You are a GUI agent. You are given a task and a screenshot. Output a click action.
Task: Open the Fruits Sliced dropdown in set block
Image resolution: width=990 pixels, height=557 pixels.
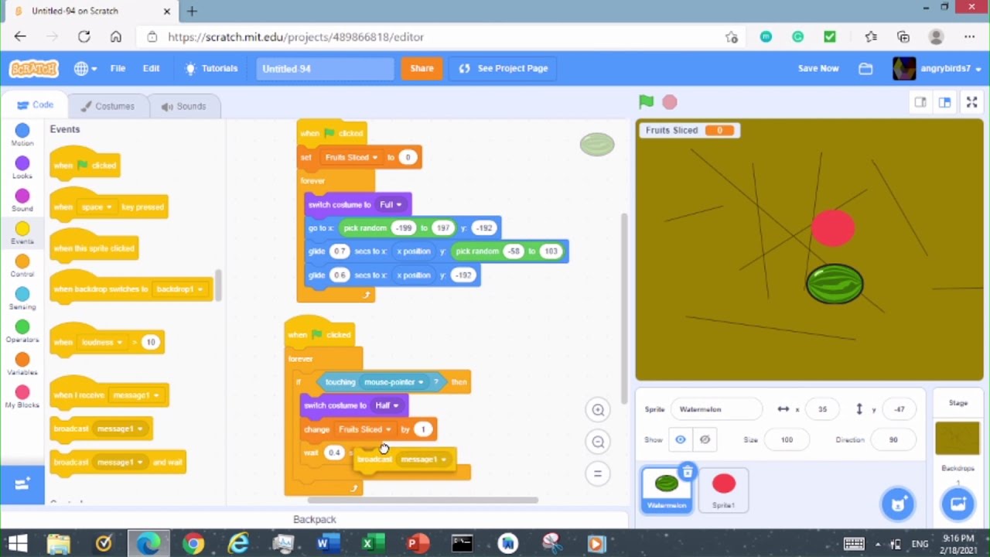(x=351, y=157)
